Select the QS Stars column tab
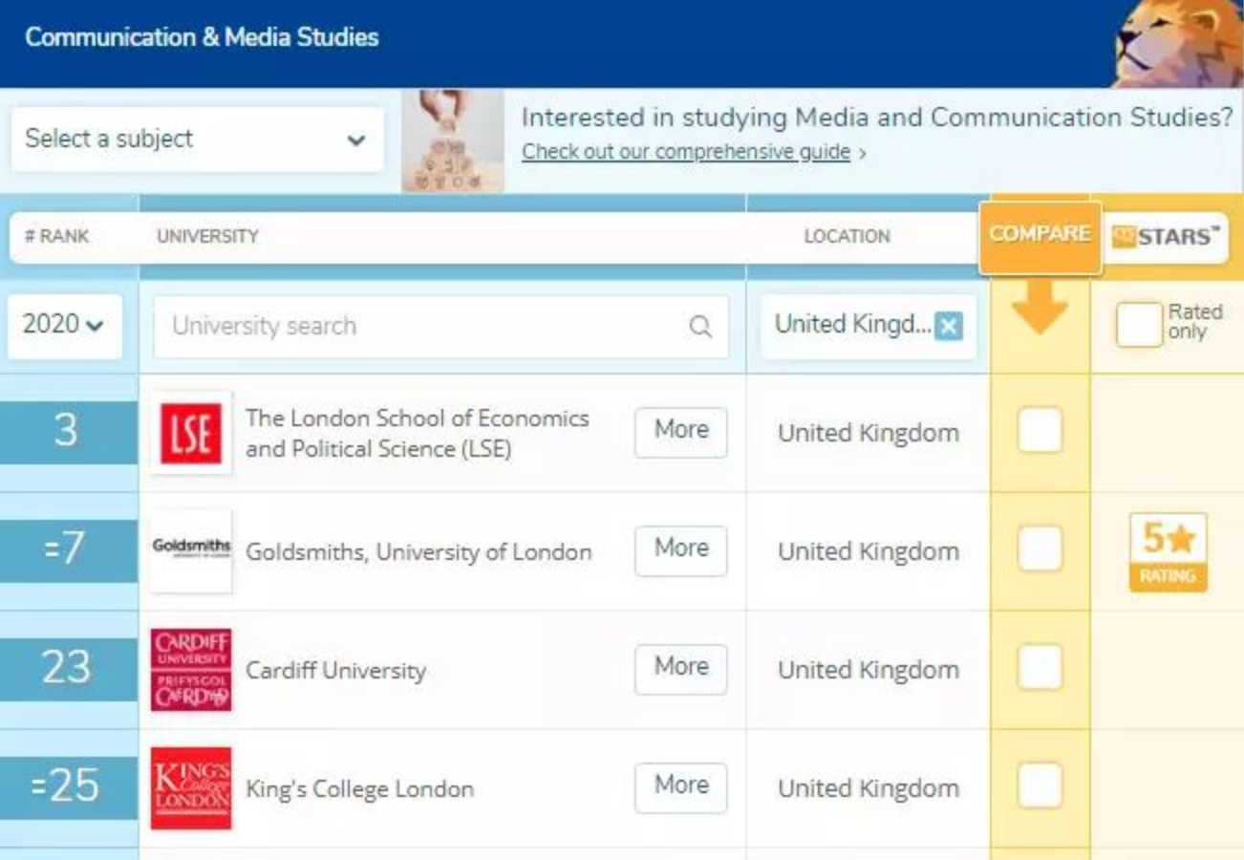 click(x=1167, y=237)
